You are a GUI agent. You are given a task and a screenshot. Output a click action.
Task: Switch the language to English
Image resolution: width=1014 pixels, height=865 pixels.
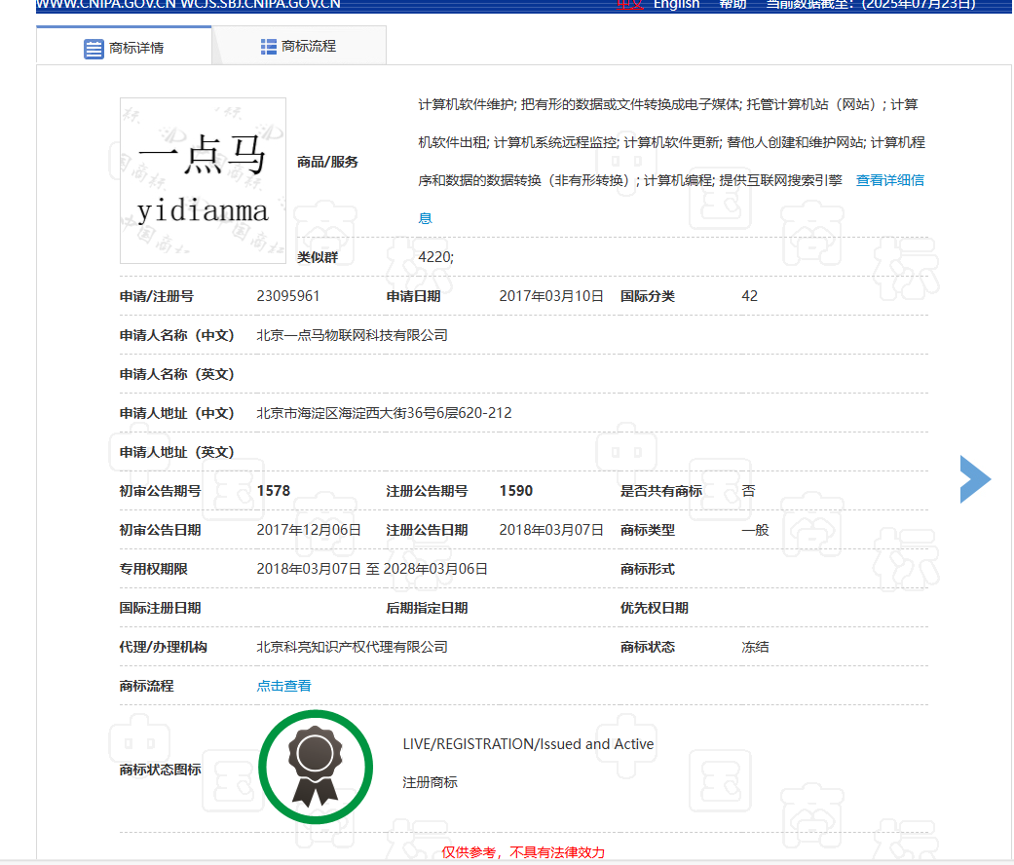pyautogui.click(x=676, y=5)
